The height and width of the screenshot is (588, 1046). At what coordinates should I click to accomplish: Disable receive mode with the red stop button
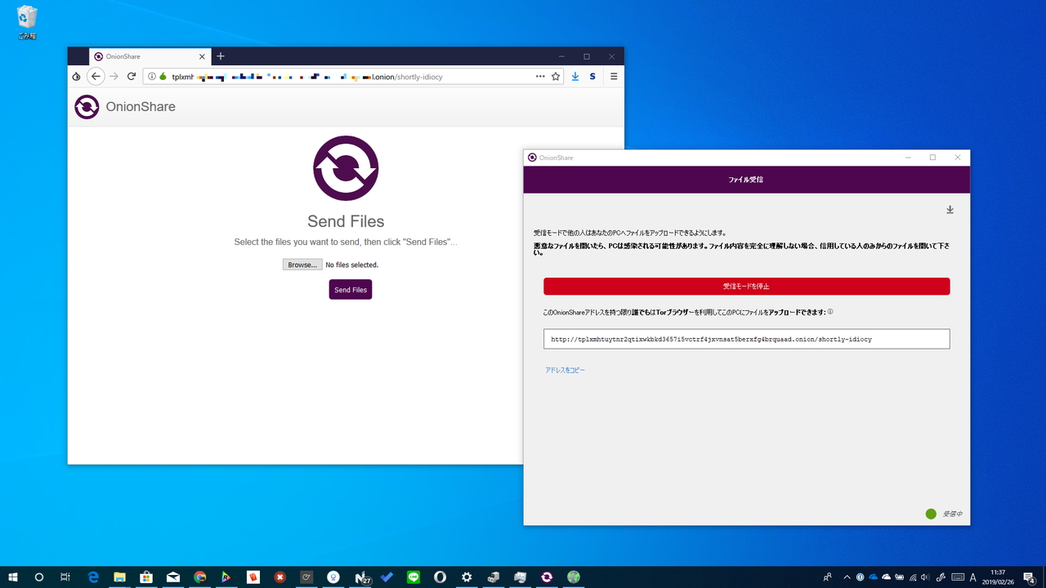pos(746,286)
